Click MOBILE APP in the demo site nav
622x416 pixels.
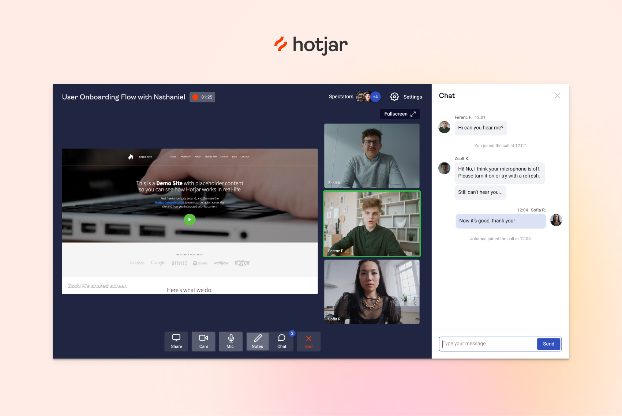coord(211,157)
